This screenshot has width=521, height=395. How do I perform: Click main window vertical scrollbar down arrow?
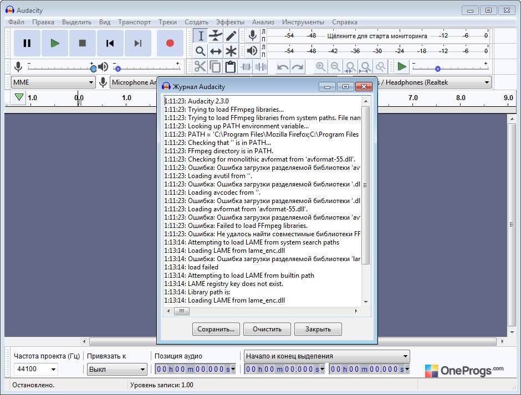[512, 332]
